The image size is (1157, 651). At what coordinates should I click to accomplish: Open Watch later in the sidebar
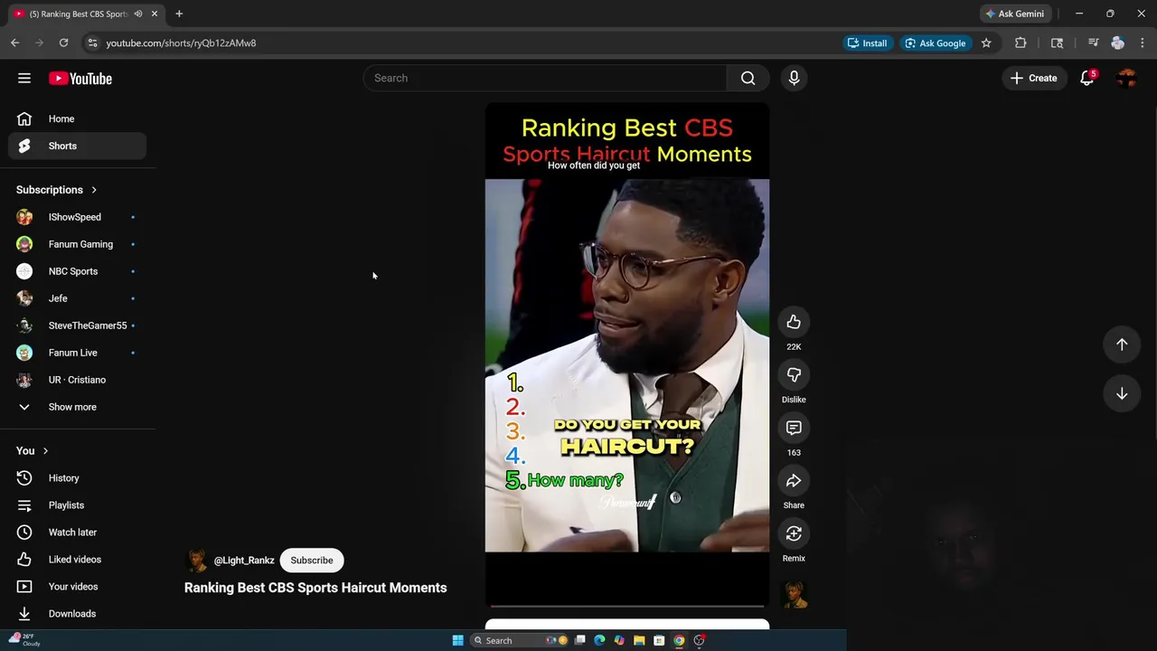pyautogui.click(x=78, y=533)
